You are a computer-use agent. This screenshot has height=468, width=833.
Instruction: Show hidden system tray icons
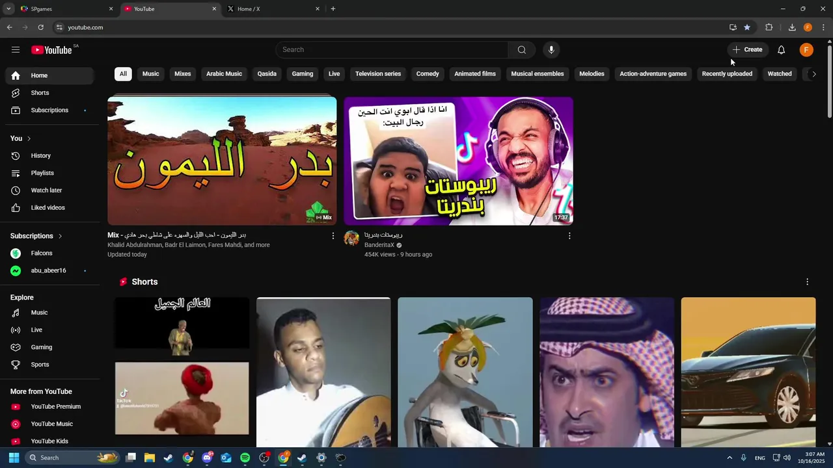click(730, 458)
